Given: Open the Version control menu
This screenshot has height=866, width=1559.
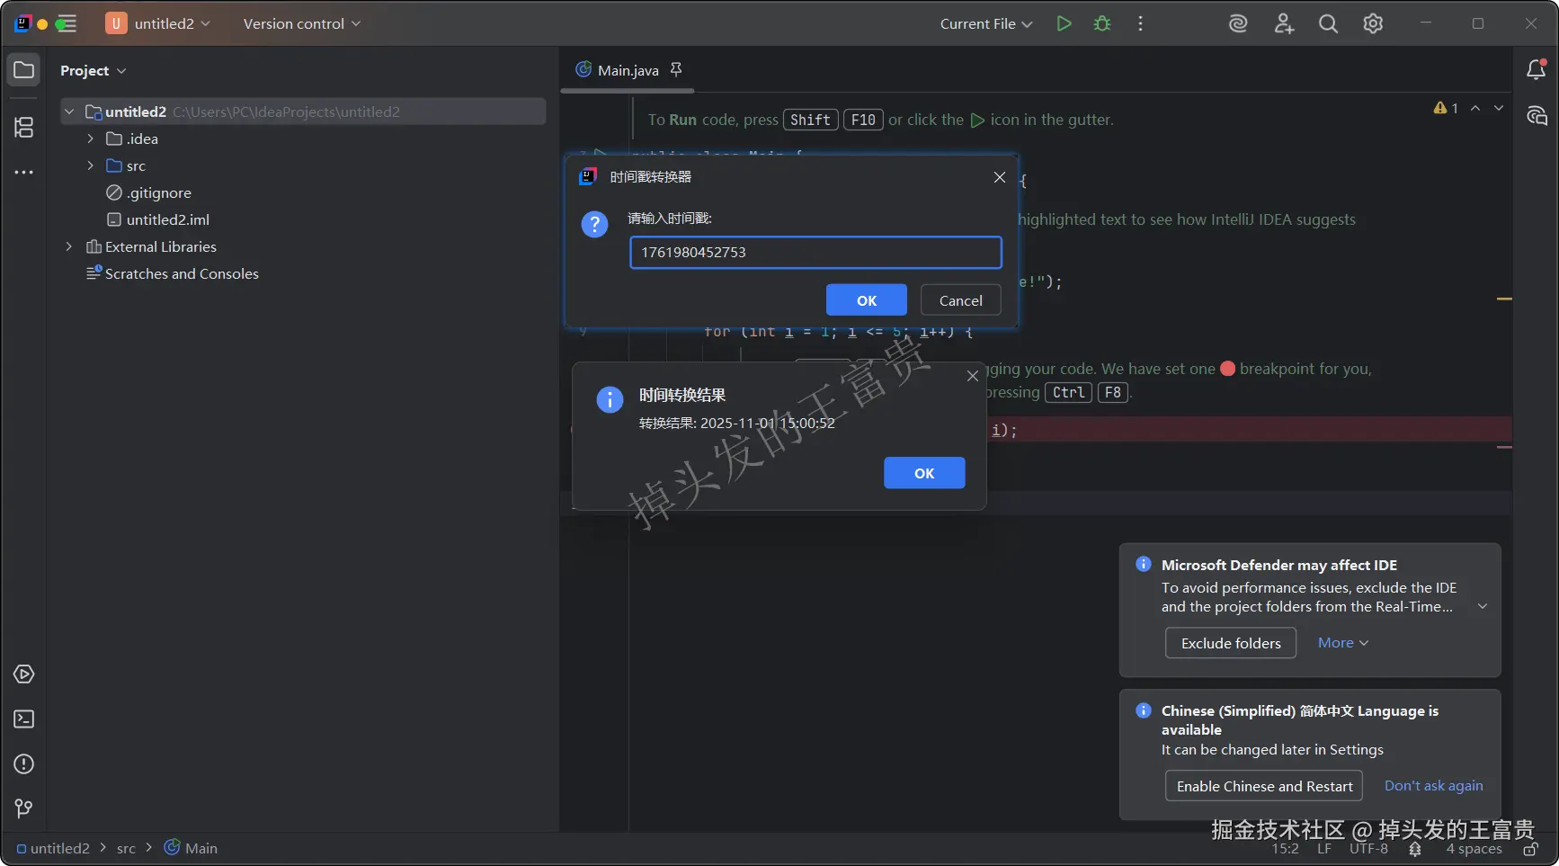Looking at the screenshot, I should [301, 24].
